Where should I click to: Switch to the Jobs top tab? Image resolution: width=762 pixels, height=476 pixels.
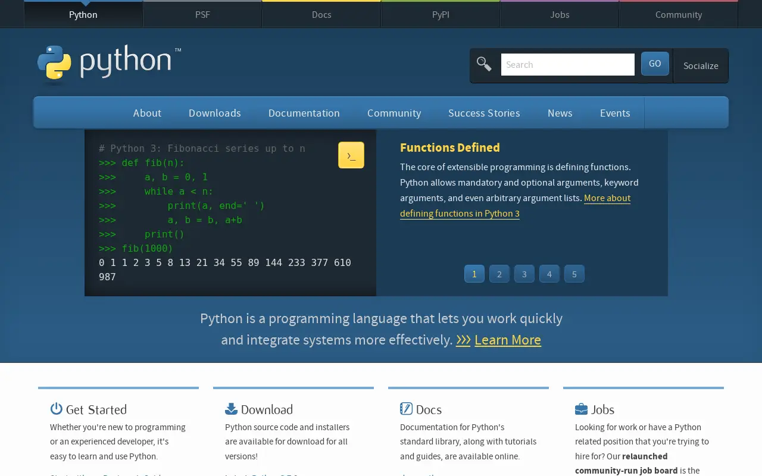560,14
